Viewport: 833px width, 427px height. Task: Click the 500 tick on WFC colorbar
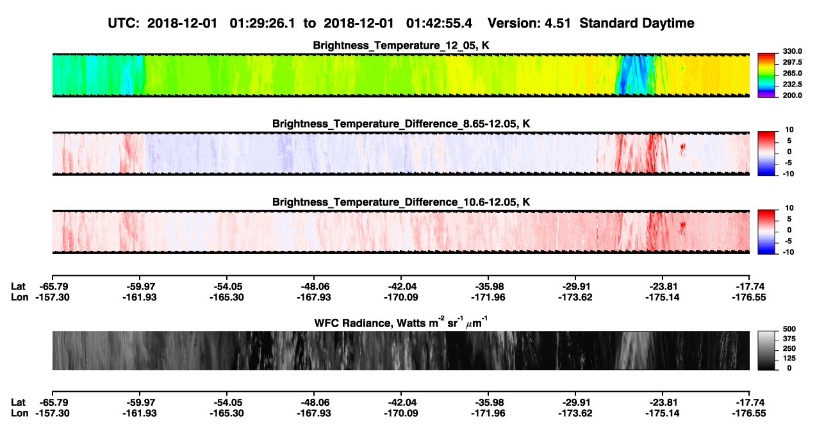click(x=789, y=328)
